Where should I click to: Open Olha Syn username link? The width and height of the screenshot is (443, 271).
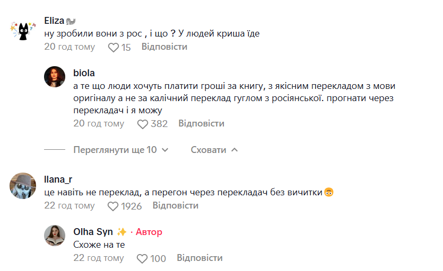point(93,232)
